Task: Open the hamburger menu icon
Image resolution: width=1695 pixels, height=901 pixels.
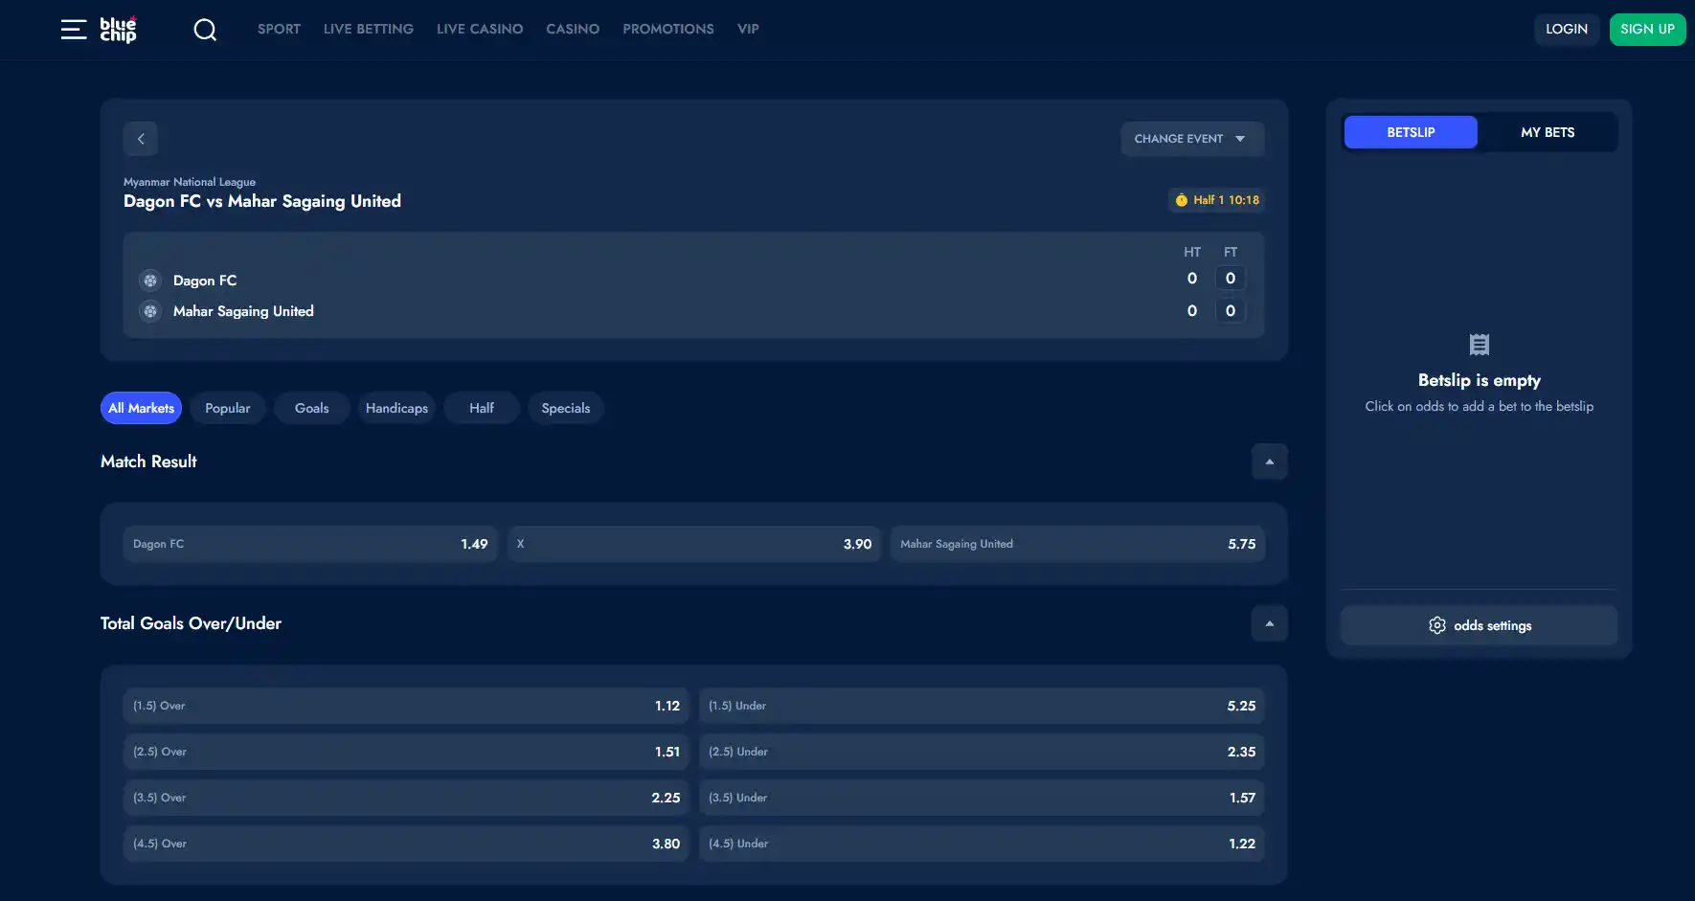Action: 74,30
